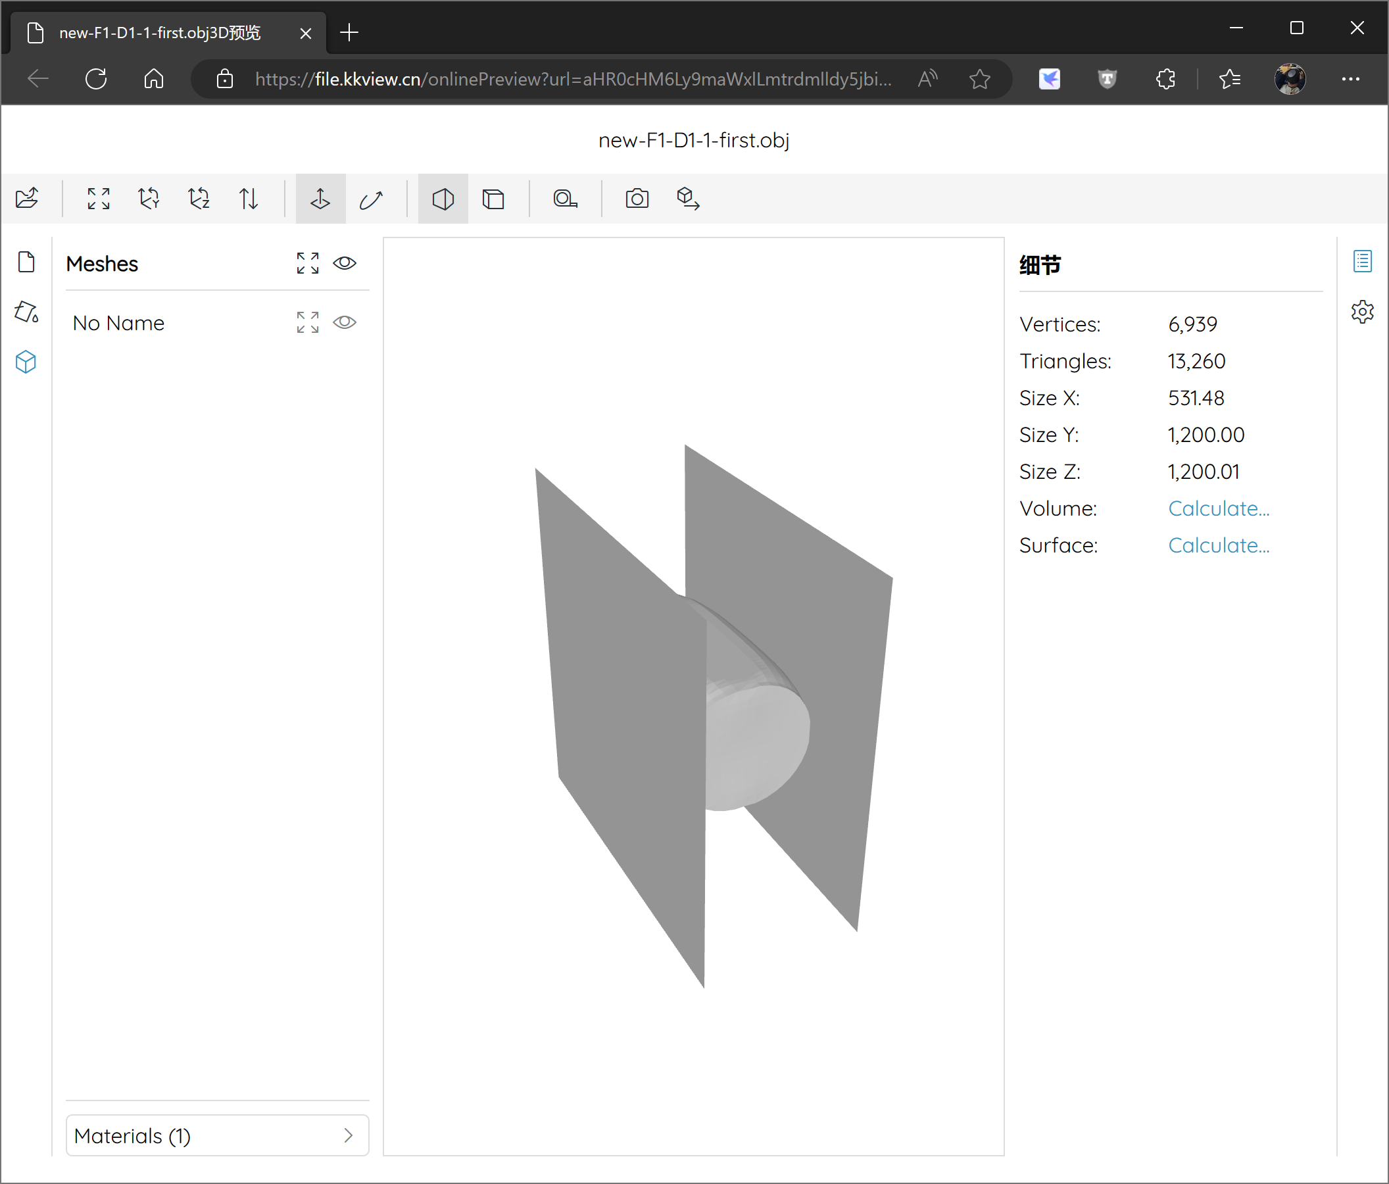Screen dimensions: 1389x1184
Task: Open the Files tab in sidebar
Action: (x=26, y=262)
